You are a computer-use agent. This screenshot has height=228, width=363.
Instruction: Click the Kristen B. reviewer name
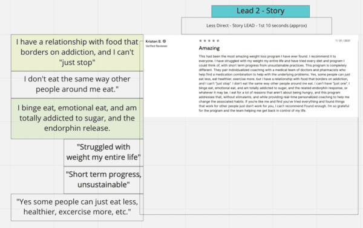point(153,41)
